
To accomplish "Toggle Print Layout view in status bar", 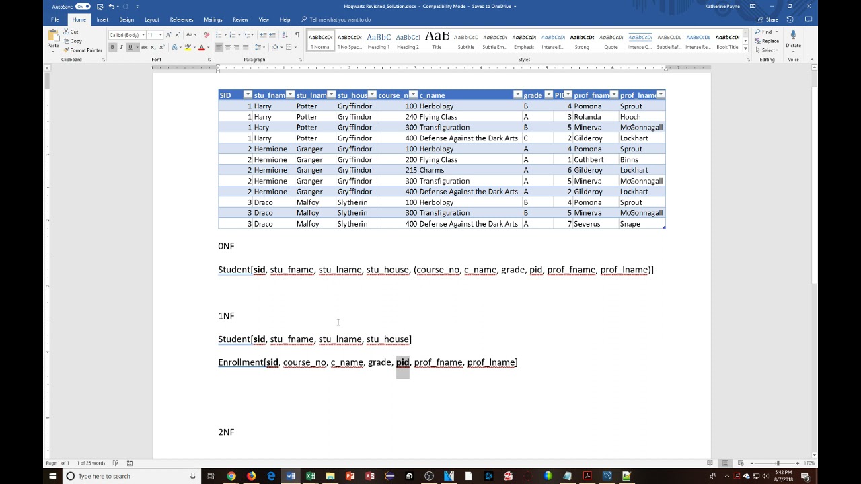I will click(x=725, y=463).
